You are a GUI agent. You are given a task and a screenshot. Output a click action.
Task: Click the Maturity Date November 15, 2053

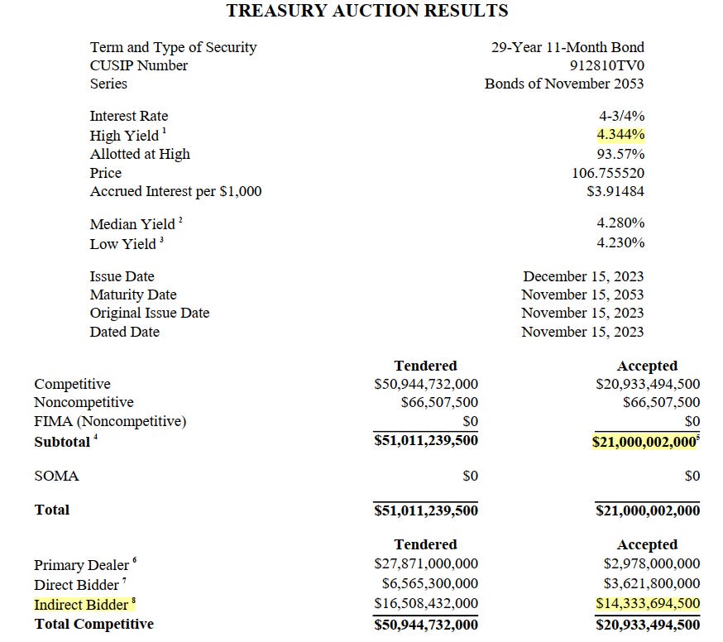(582, 295)
